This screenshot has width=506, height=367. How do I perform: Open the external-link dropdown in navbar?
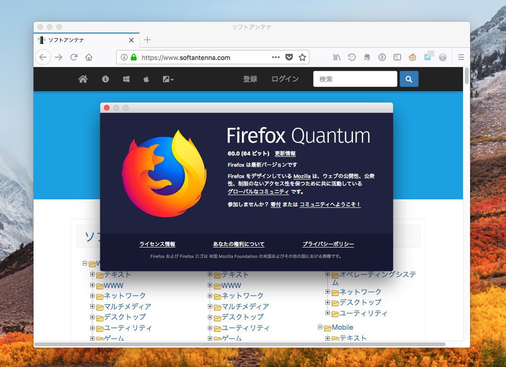pyautogui.click(x=168, y=79)
